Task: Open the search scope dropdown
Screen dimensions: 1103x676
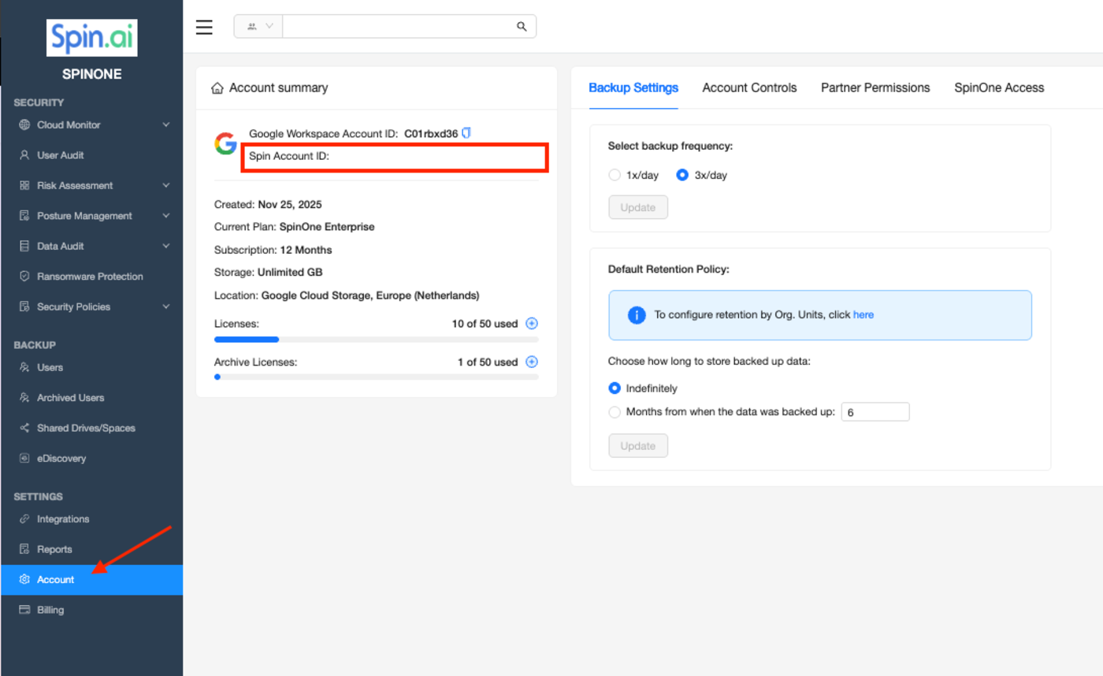Action: (x=258, y=26)
